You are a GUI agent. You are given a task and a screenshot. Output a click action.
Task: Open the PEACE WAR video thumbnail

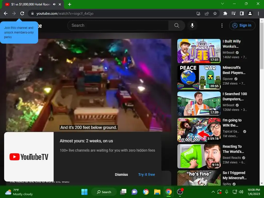pos(199,77)
